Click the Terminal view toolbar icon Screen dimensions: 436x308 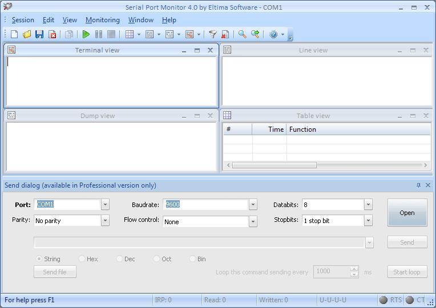point(189,34)
